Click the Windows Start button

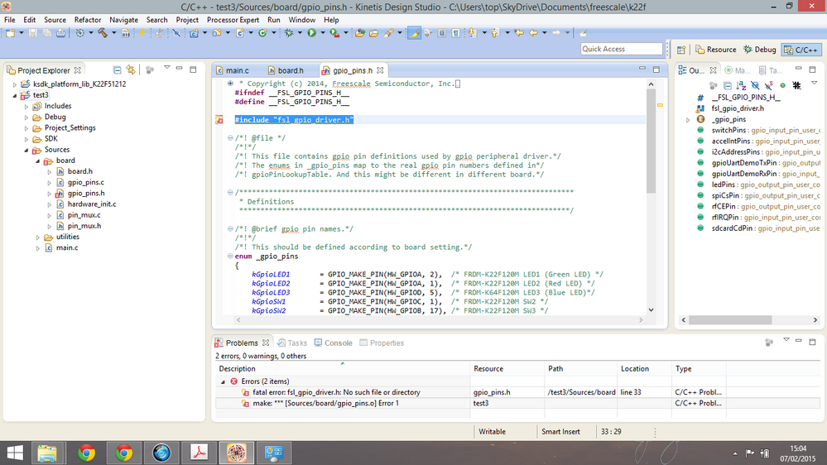tap(15, 453)
